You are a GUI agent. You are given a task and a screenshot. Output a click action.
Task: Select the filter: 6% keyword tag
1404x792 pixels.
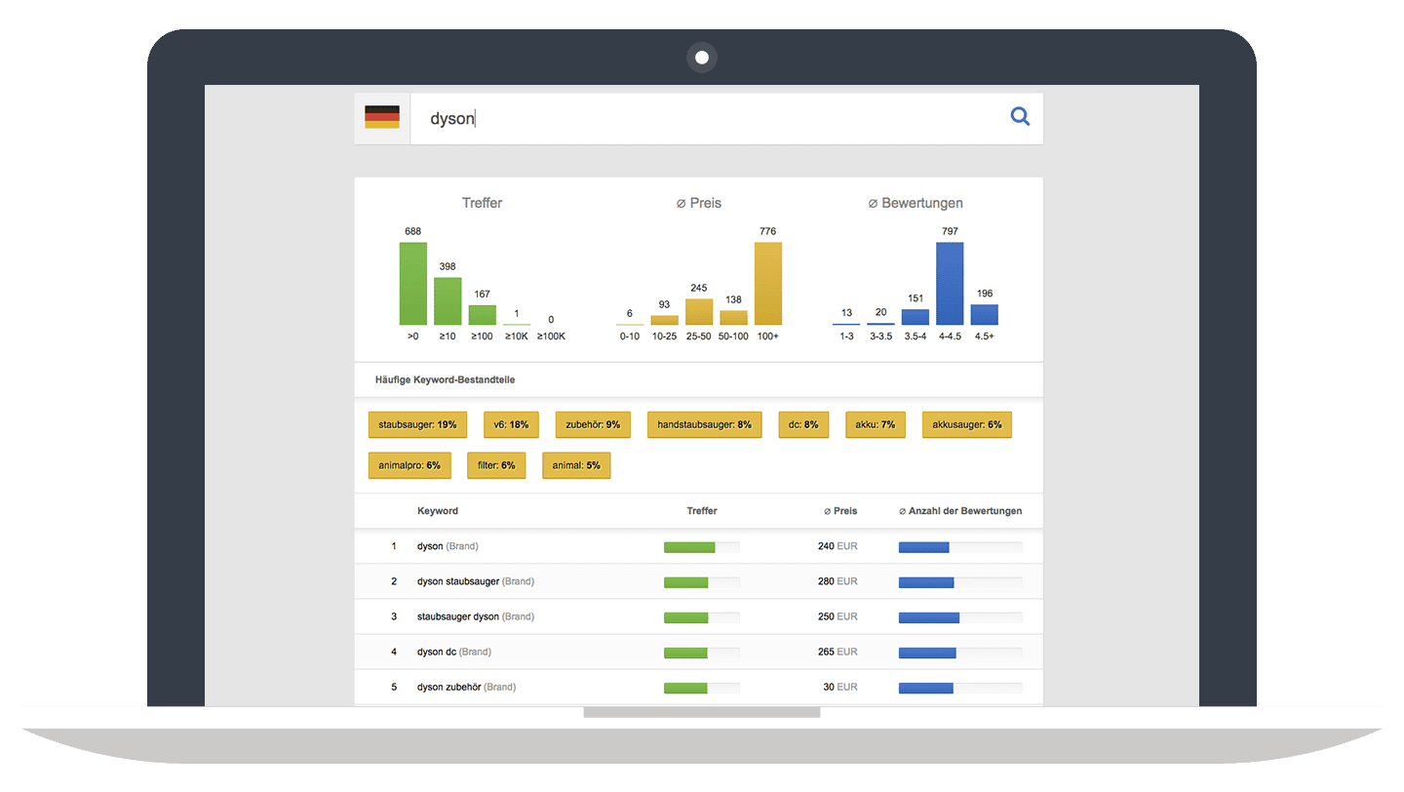click(496, 465)
